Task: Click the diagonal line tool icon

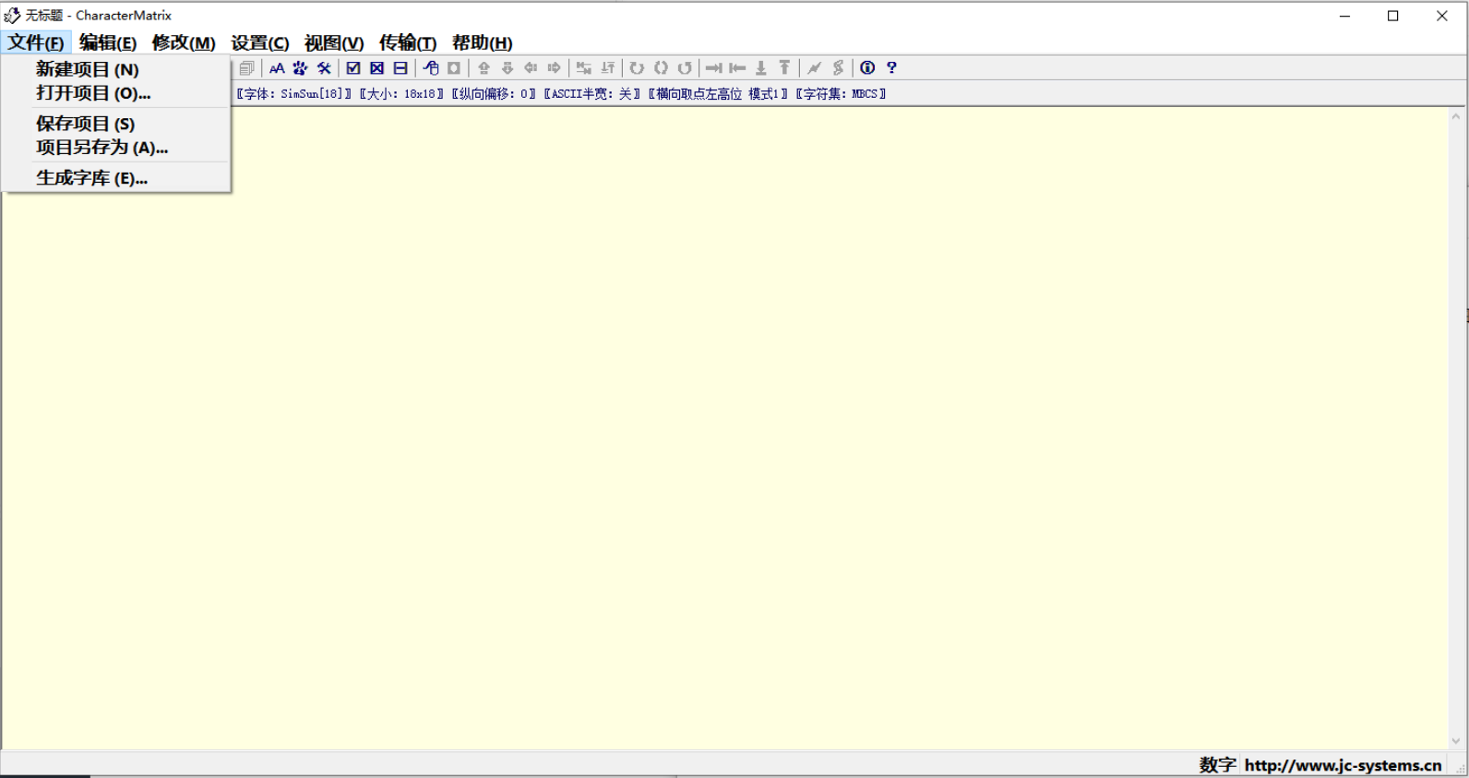Action: [x=814, y=68]
